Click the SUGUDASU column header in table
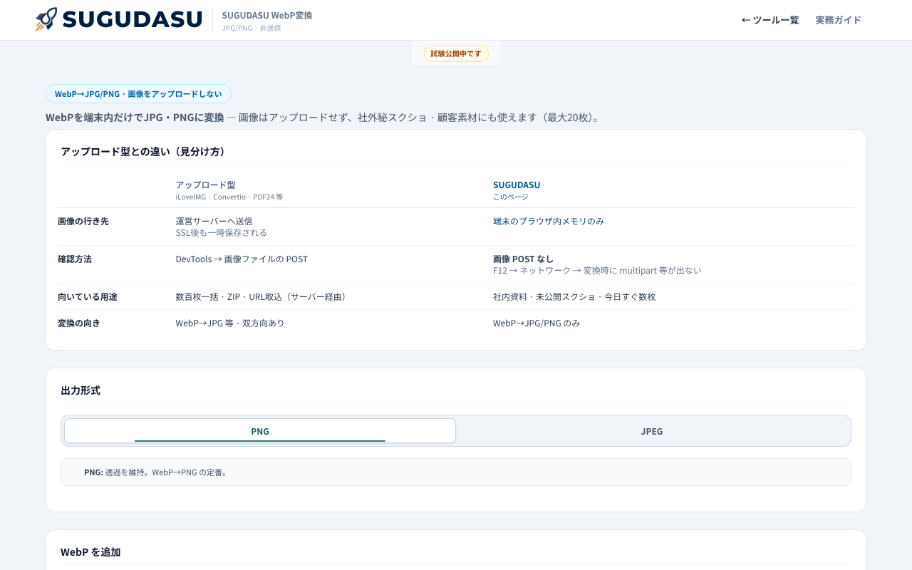The width and height of the screenshot is (912, 570). coord(517,185)
